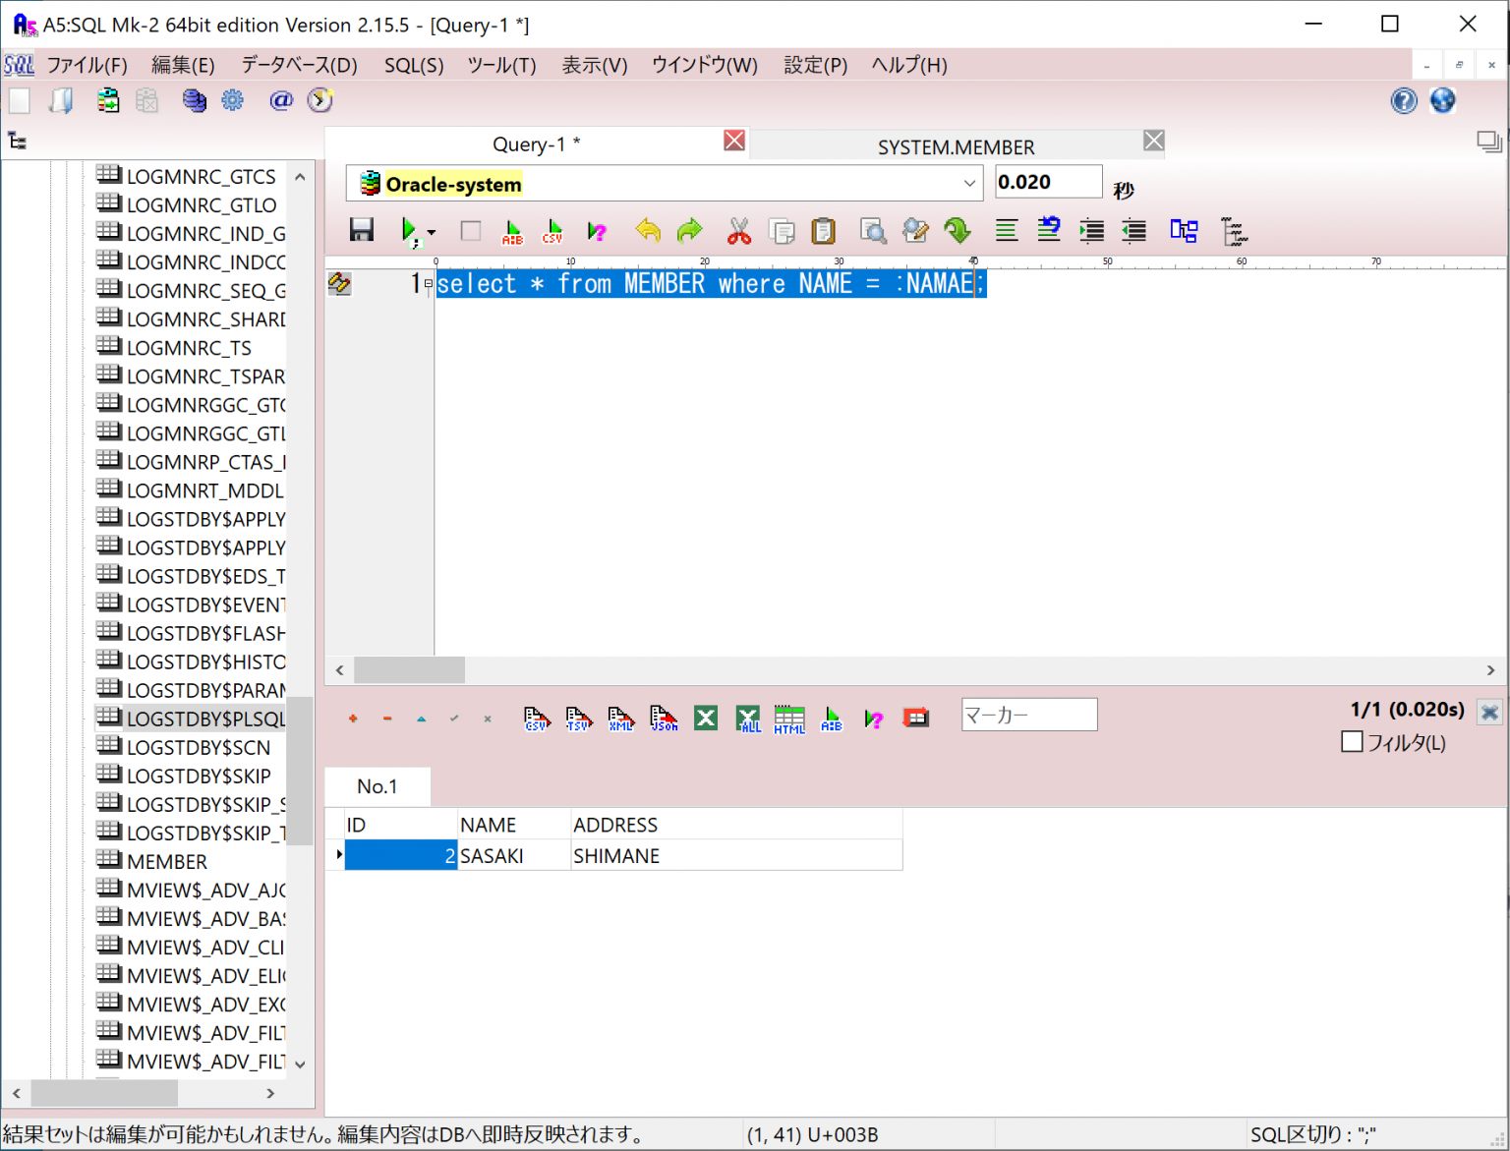Click the マーカー filter input field
Image resolution: width=1510 pixels, height=1151 pixels.
coord(1028,715)
